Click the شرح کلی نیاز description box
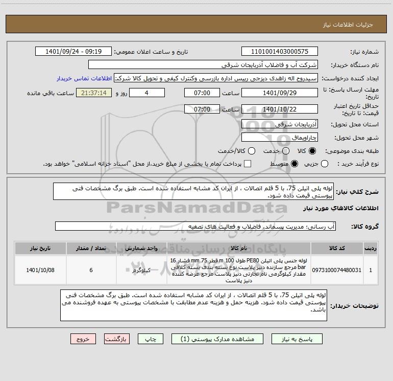 point(193,191)
